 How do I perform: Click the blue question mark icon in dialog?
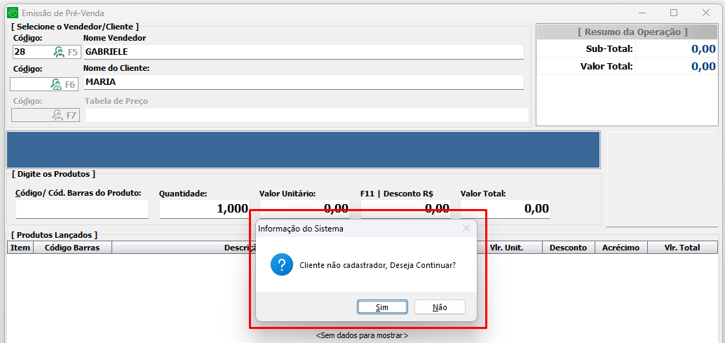coord(282,265)
